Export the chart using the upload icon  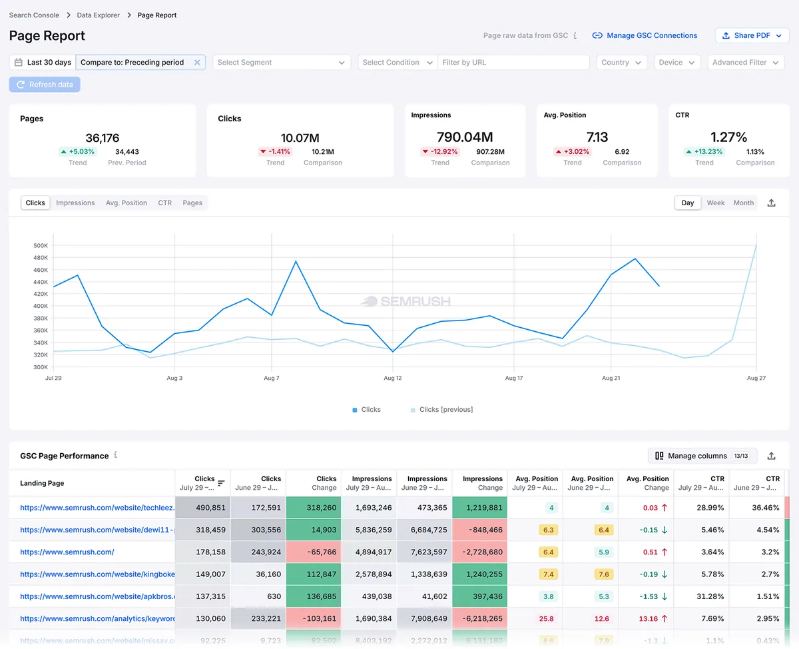click(771, 203)
